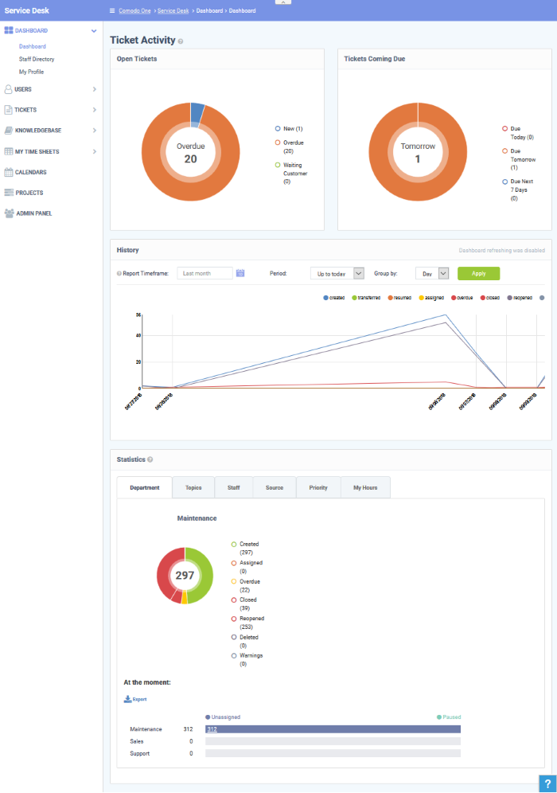Click the Due Tomorrow (1) legend entry
557x793 pixels.
coord(519,159)
